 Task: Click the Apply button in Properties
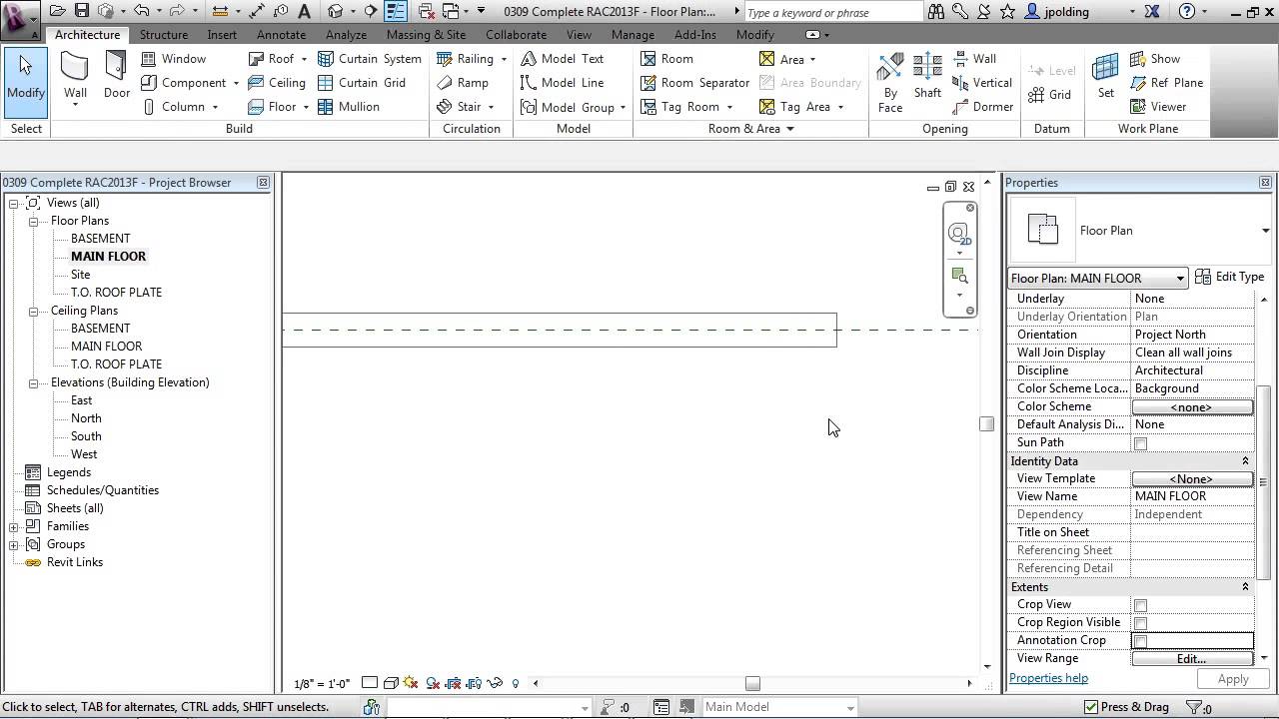[1233, 679]
